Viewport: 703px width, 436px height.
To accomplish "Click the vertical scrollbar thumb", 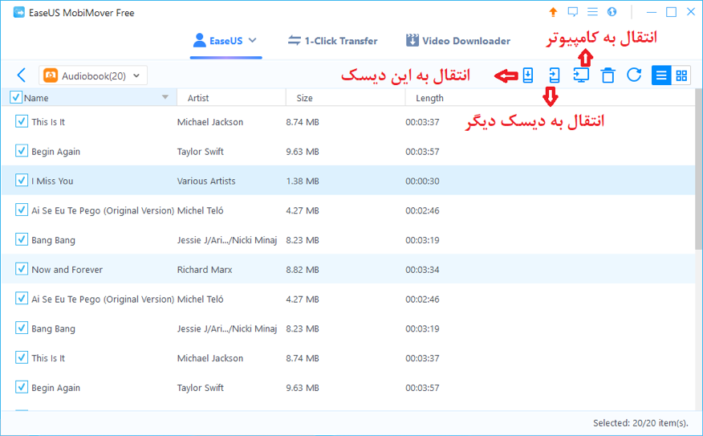I will 698,169.
